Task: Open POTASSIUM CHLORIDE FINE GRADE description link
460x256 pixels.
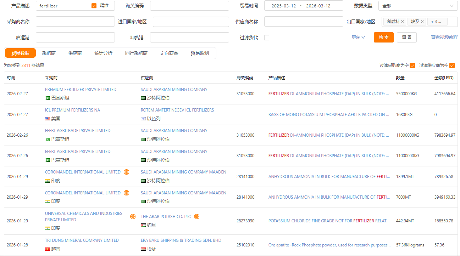Action: coord(329,221)
